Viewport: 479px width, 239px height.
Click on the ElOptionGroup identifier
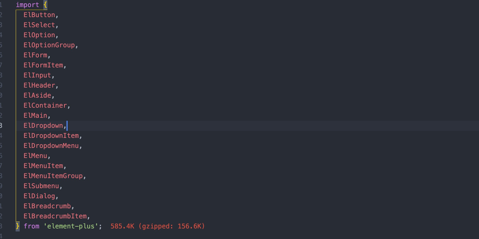[x=49, y=45]
